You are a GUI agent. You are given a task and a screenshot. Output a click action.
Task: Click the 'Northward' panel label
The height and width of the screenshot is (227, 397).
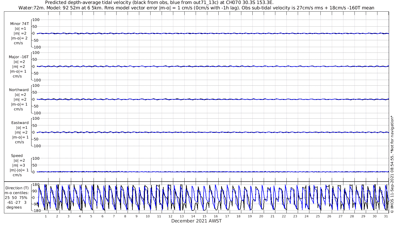click(19, 90)
